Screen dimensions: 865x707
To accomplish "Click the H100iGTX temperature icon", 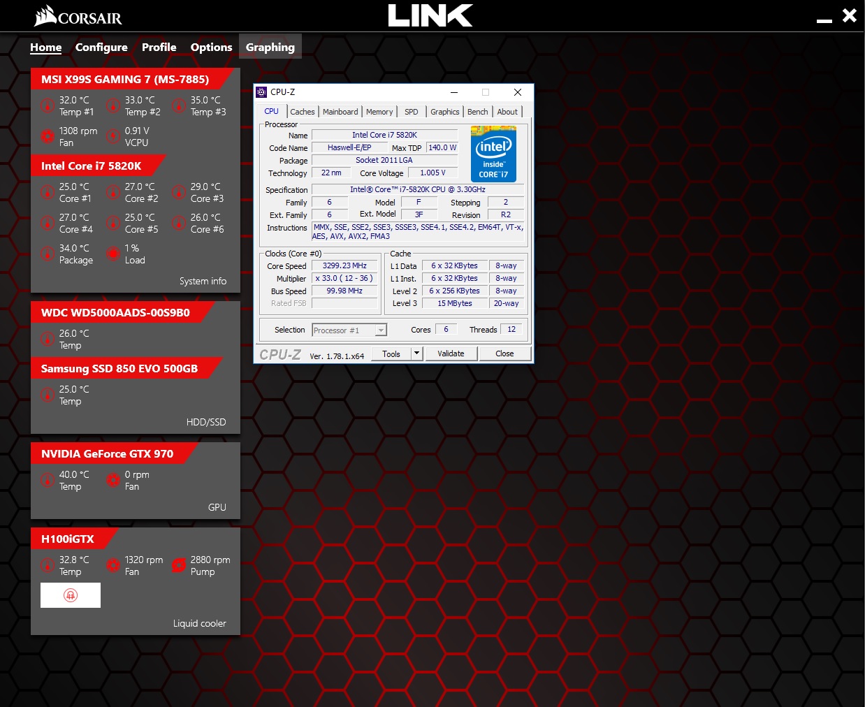I will click(47, 566).
